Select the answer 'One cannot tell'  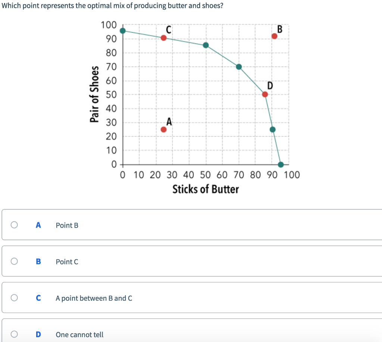coord(79,335)
